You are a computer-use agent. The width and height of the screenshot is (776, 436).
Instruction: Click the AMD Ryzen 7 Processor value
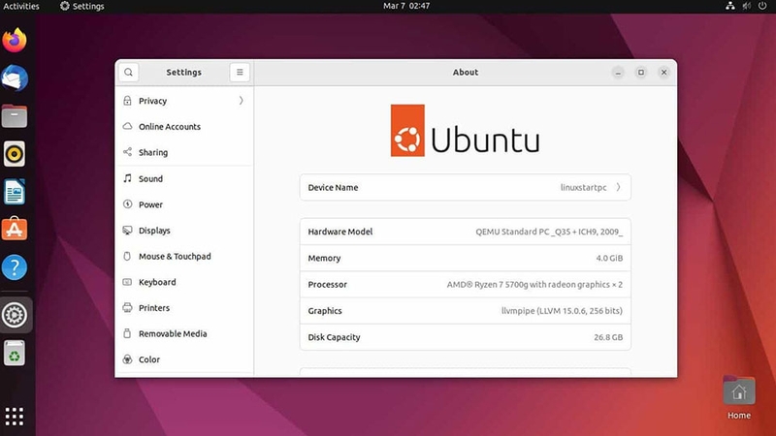534,284
